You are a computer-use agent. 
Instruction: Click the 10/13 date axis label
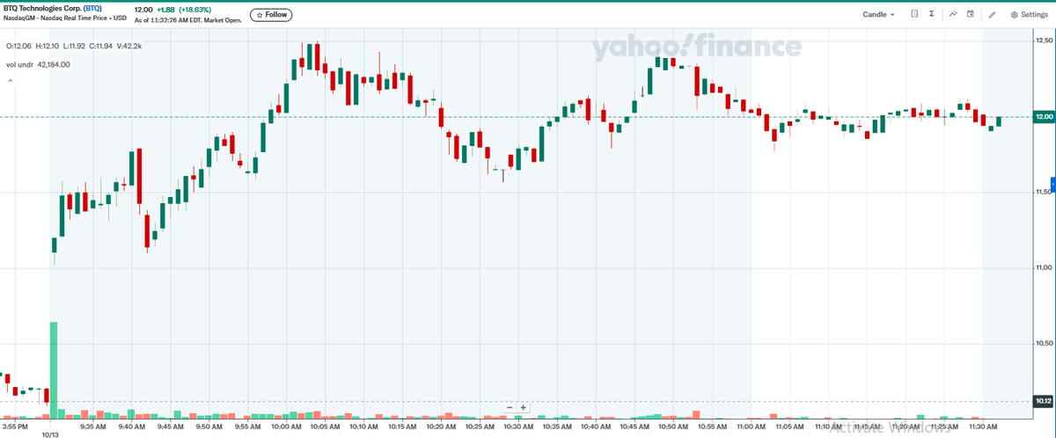tap(50, 434)
